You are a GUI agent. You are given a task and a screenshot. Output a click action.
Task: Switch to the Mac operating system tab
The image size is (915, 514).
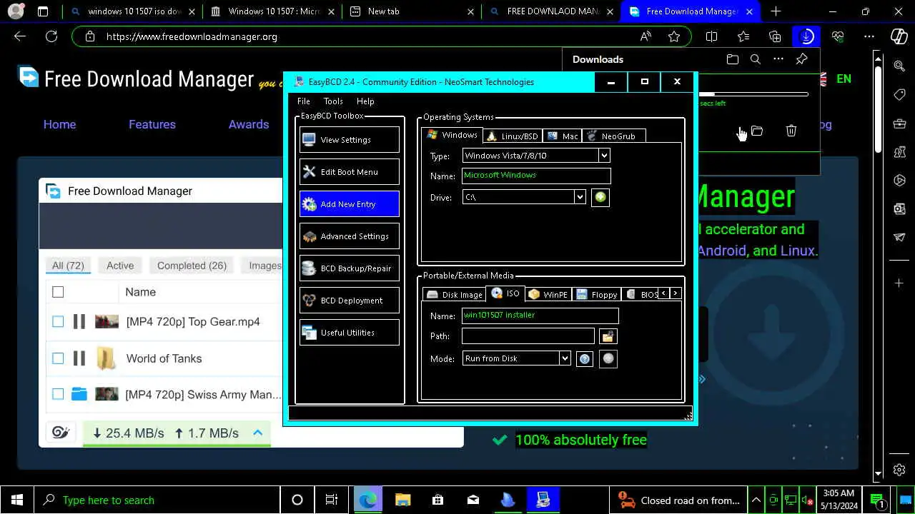point(563,136)
